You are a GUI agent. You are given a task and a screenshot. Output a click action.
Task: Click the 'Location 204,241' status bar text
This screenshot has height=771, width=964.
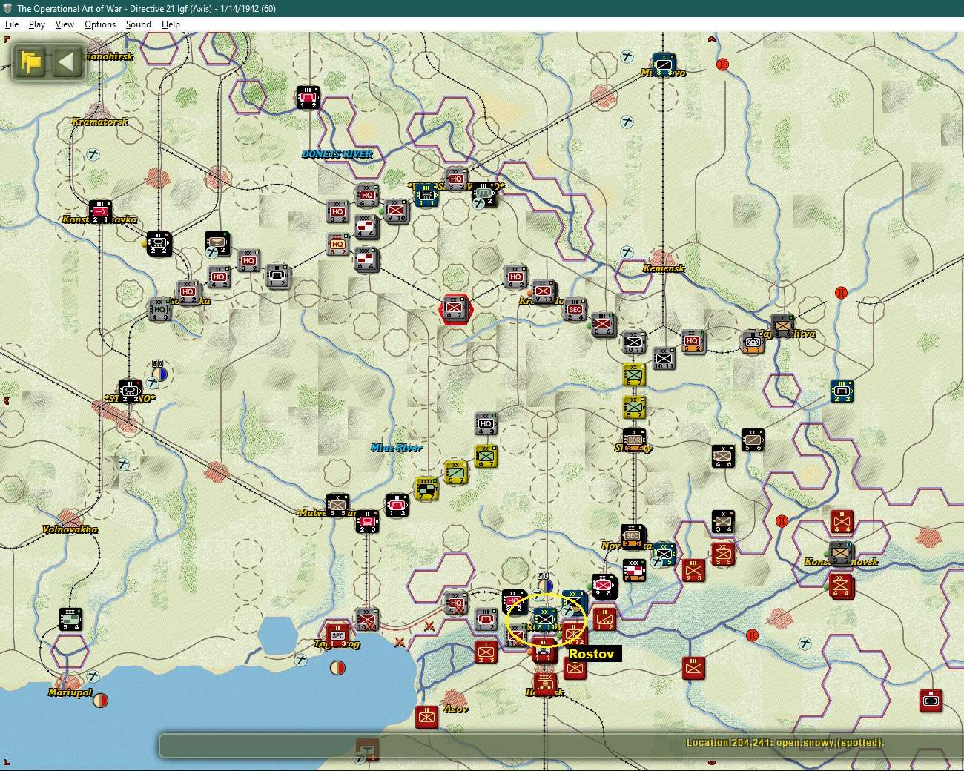point(785,743)
